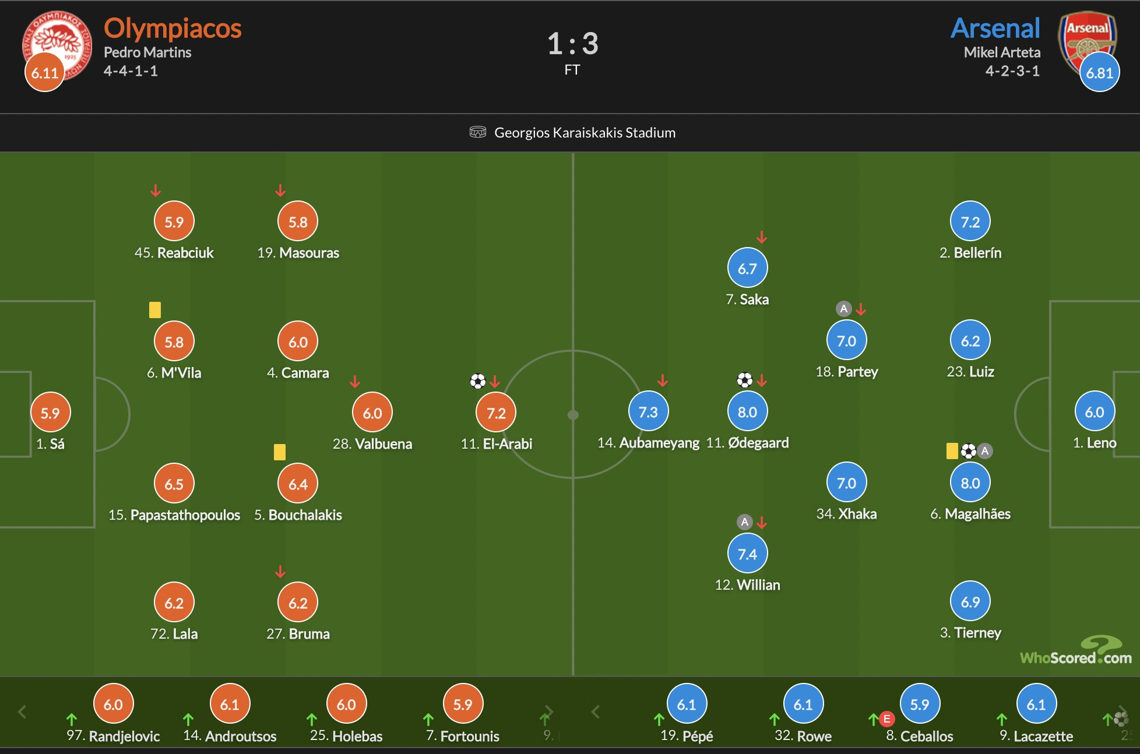Select Magalhães' 8.0 rating circle
The width and height of the screenshot is (1140, 754).
pos(970,482)
